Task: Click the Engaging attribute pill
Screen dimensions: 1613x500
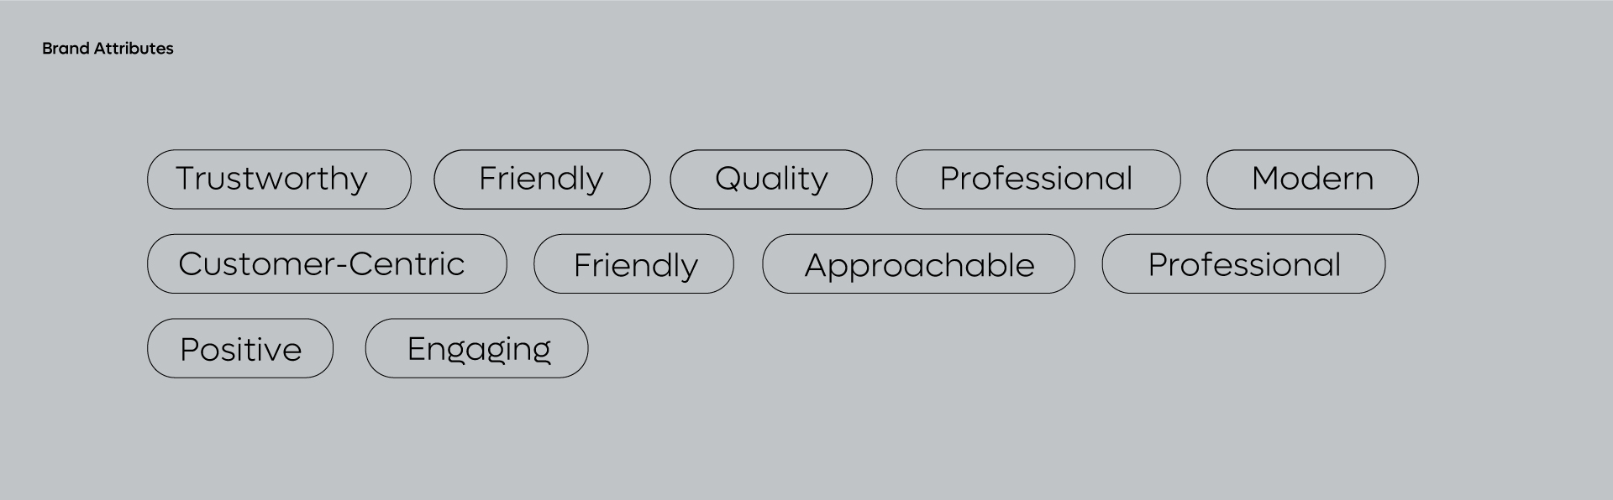Action: click(476, 348)
